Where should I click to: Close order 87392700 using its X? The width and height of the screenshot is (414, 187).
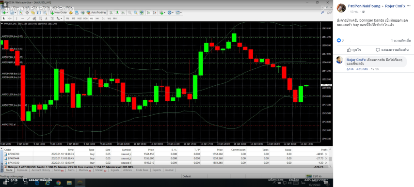click(326, 154)
